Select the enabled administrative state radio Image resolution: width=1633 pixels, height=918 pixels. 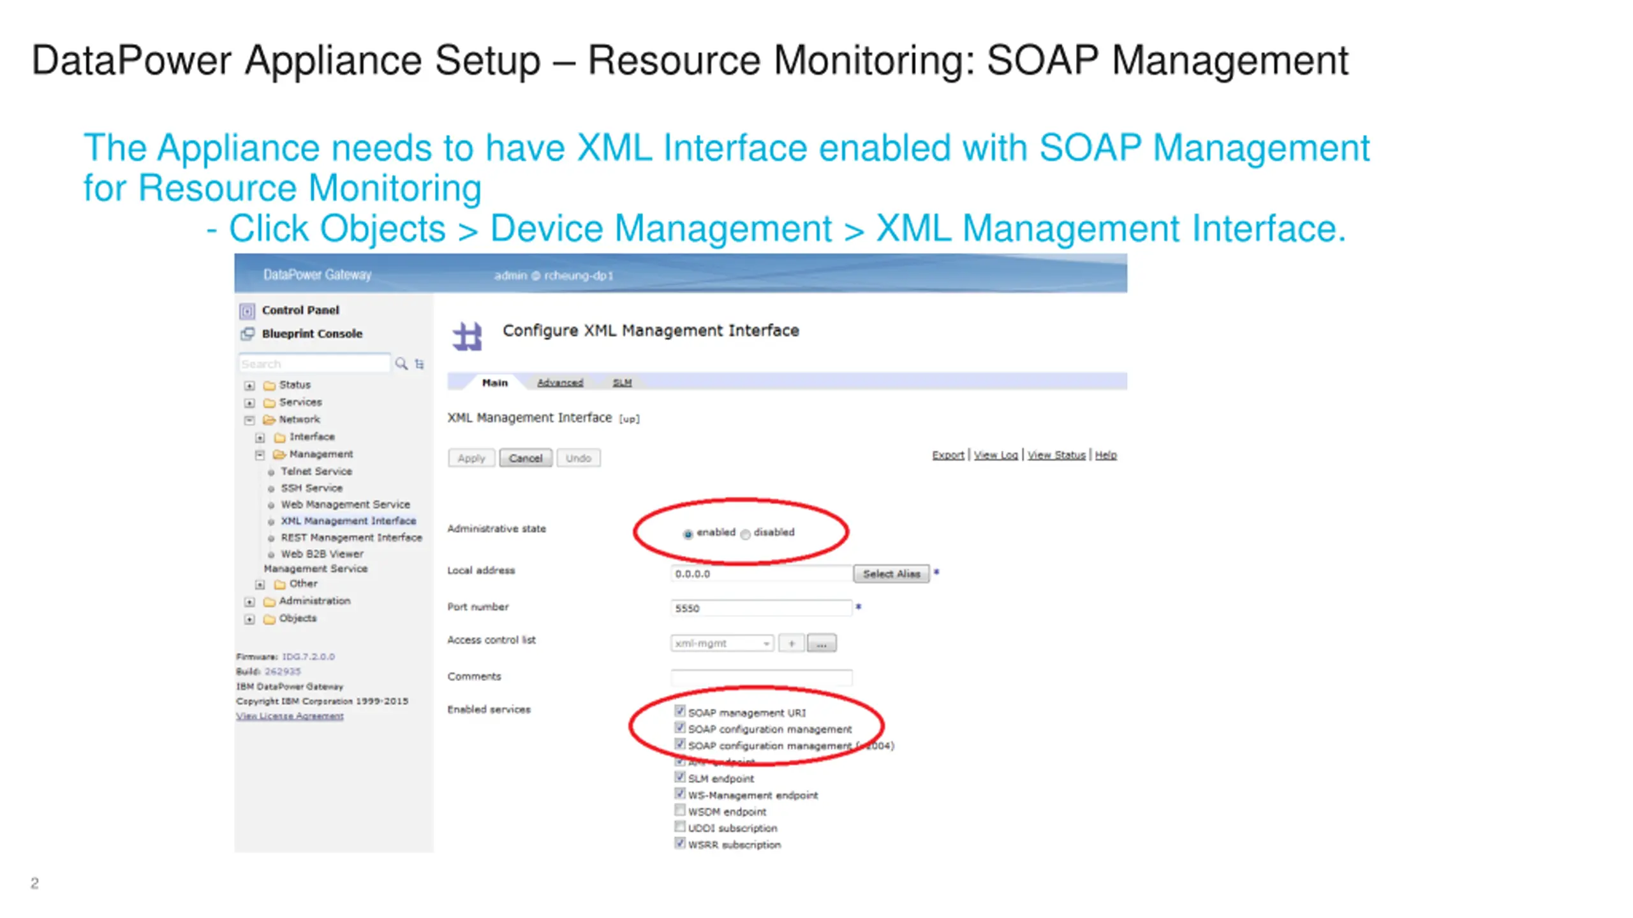point(688,534)
